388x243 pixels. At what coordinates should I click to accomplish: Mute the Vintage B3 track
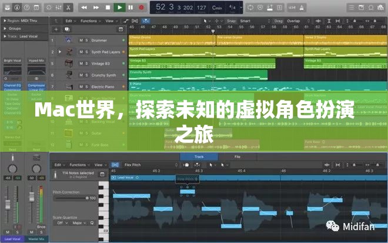(81, 64)
